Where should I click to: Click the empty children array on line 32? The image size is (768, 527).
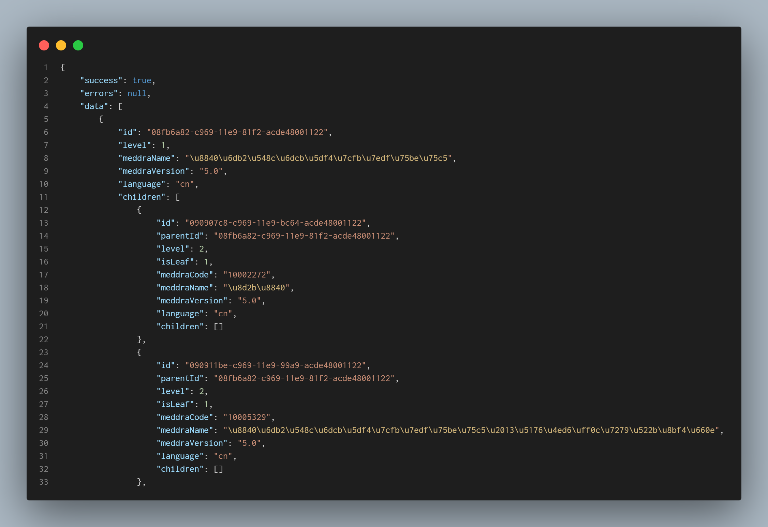pyautogui.click(x=218, y=469)
